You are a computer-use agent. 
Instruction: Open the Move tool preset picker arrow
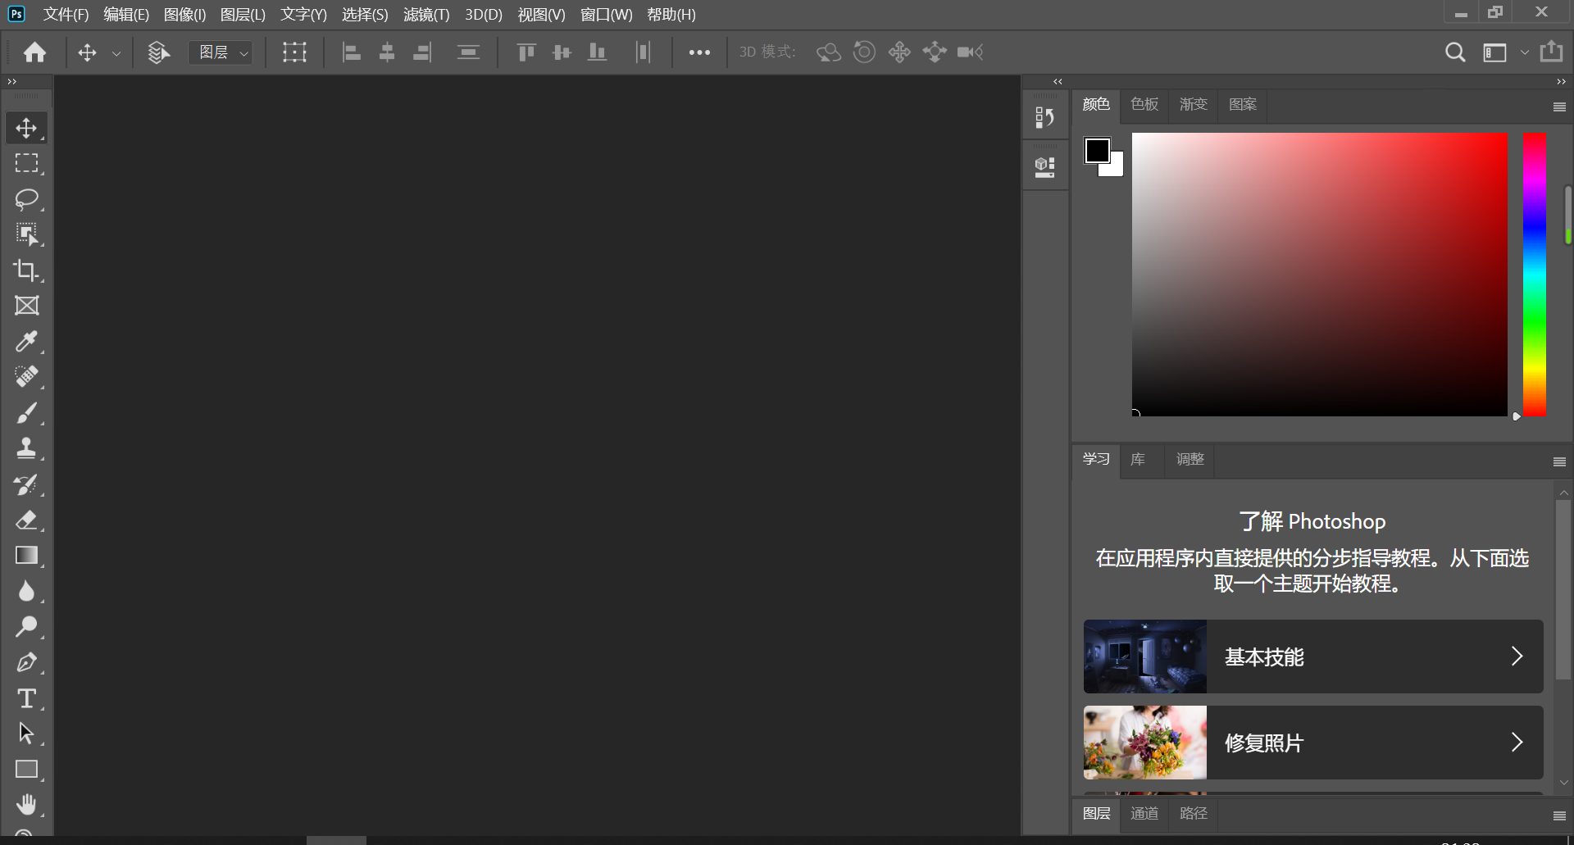tap(116, 53)
